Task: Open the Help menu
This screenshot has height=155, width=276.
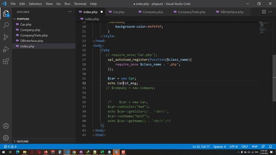Action: 93,4
